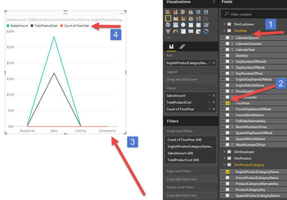
Task: Open the SalesAmount value dropdown arrow
Action: click(209, 95)
